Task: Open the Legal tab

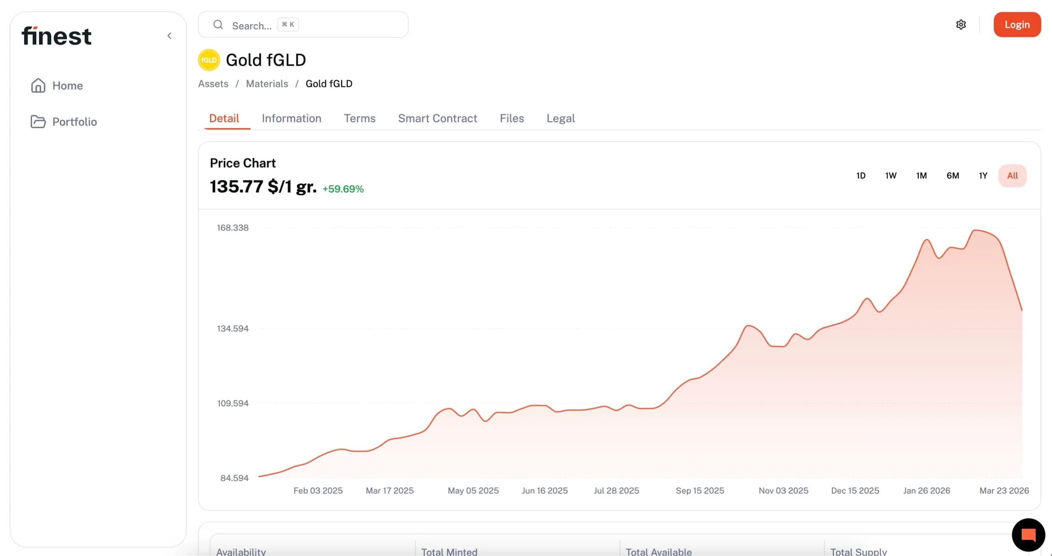Action: coord(561,118)
